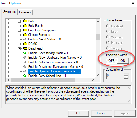Click description box scroll up arrow
This screenshot has width=137, height=118.
coord(128,88)
